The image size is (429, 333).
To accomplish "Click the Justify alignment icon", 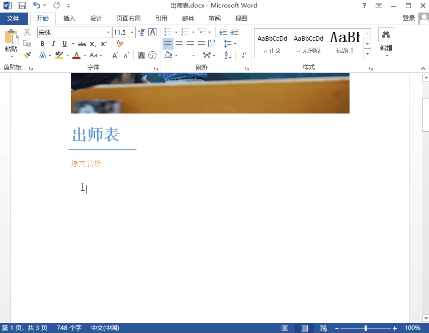I will pos(201,44).
